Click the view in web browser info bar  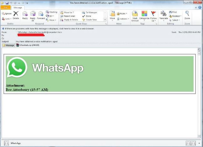50,29
